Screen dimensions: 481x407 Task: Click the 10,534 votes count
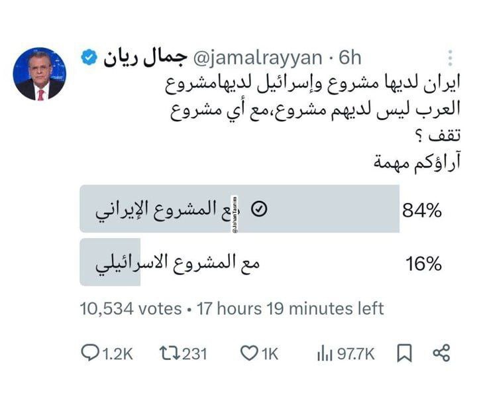click(131, 308)
